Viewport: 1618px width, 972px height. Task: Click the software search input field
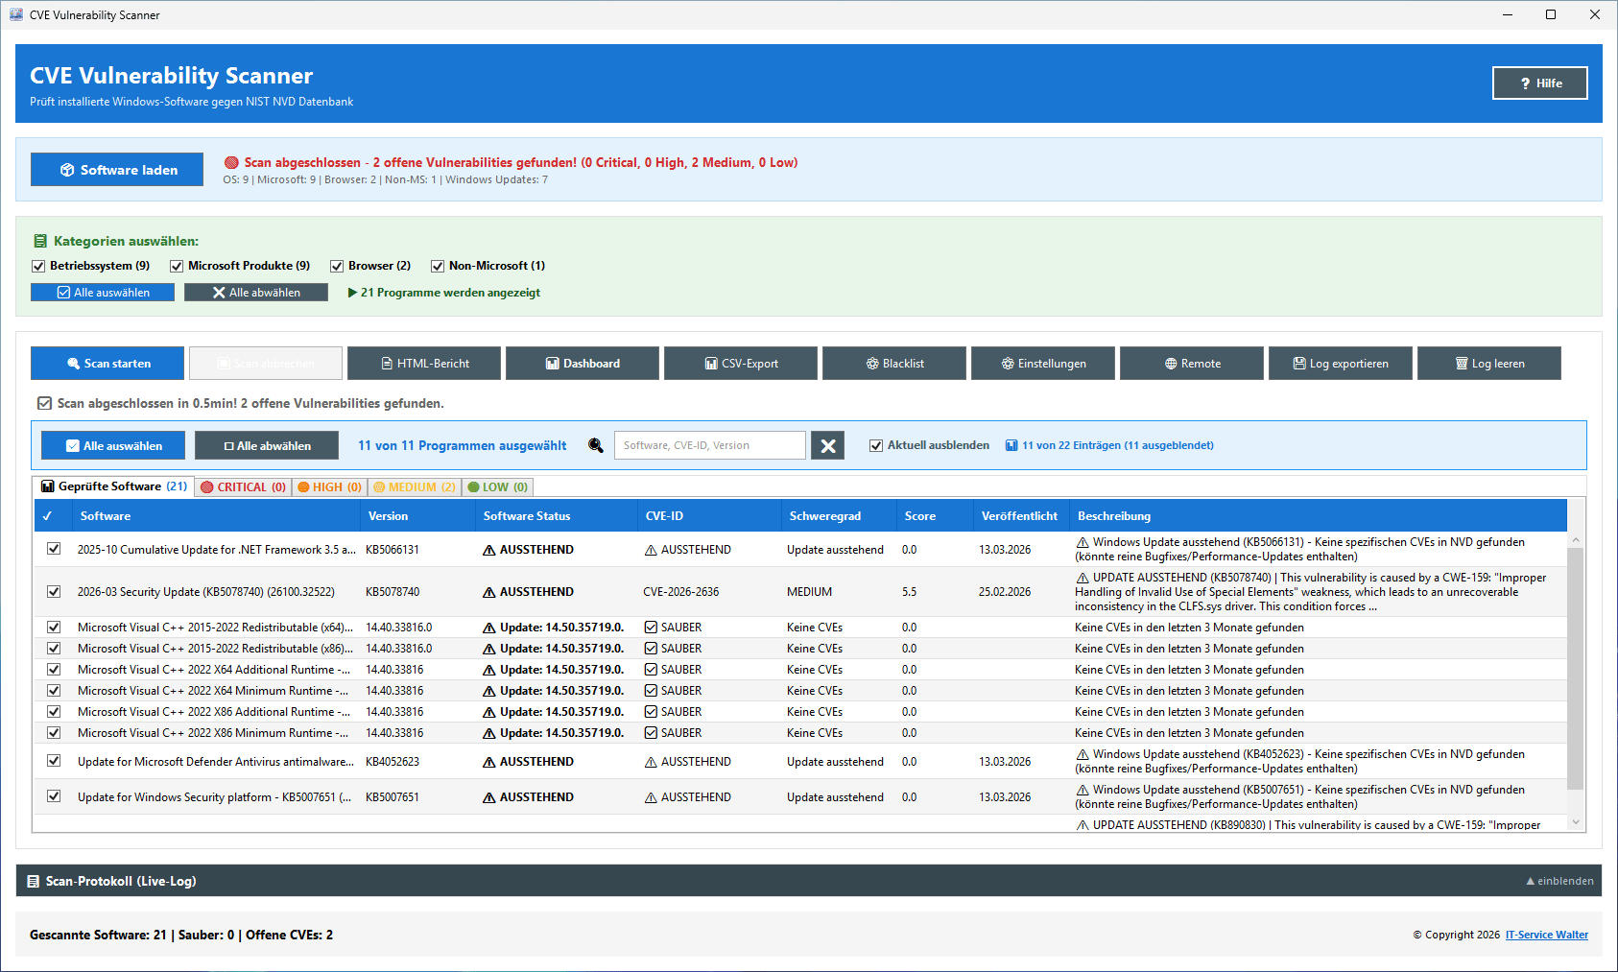tap(710, 445)
